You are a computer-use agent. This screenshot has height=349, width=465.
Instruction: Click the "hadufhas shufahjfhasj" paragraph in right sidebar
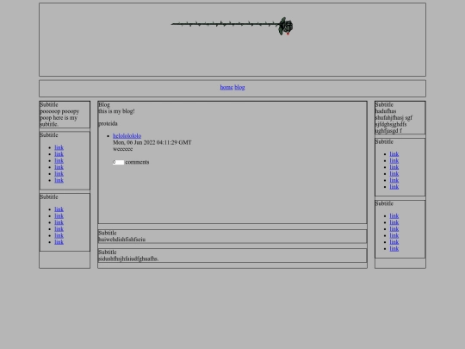tap(394, 122)
